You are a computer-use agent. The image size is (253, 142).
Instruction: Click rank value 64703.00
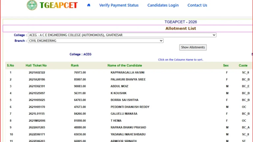80,100
